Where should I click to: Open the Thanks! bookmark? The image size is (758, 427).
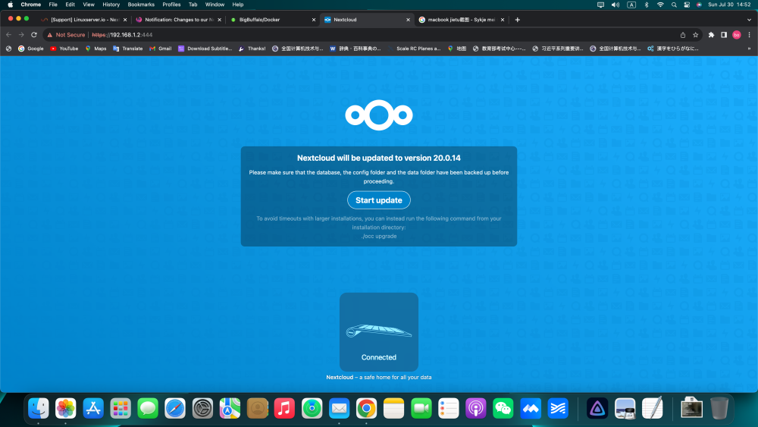(252, 49)
